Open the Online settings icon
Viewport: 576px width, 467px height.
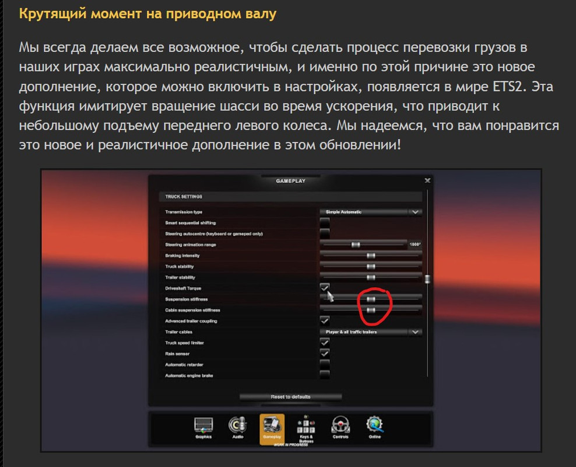click(375, 427)
